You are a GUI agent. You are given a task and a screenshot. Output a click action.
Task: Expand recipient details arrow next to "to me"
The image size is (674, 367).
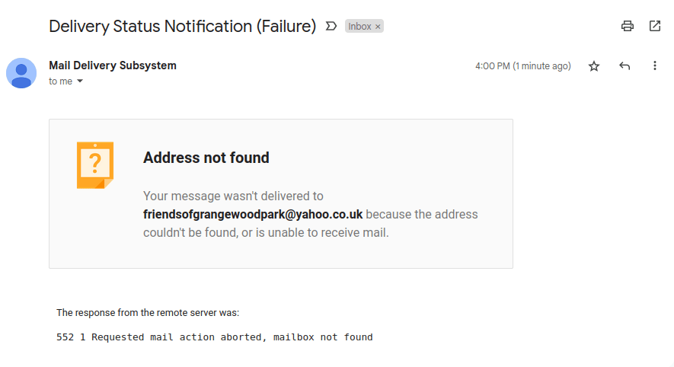80,81
